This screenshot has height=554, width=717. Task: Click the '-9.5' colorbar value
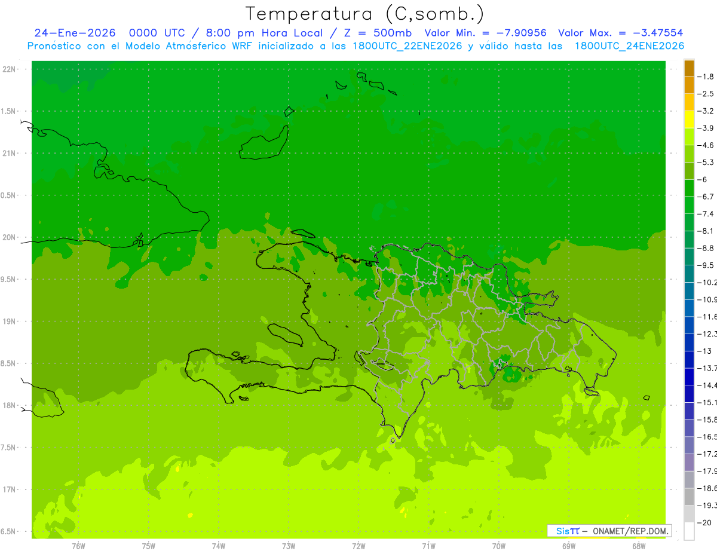point(706,265)
